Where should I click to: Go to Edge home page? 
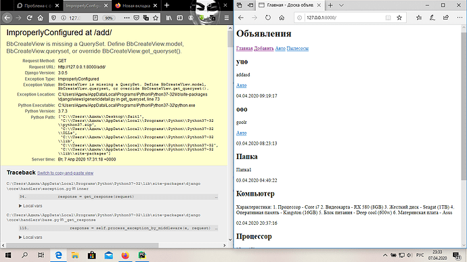[282, 18]
